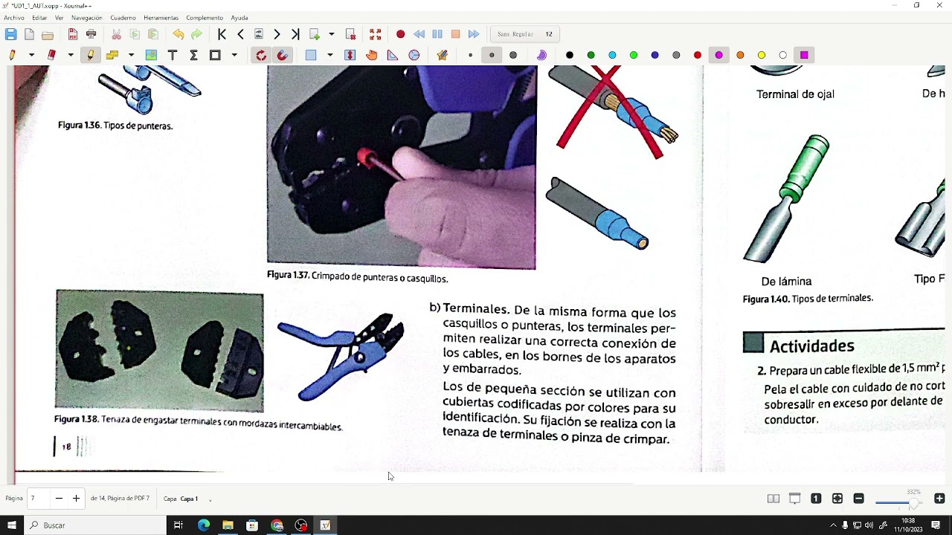The image size is (952, 535).
Task: Insert a LaTeX formula with sigma icon
Action: pos(193,55)
